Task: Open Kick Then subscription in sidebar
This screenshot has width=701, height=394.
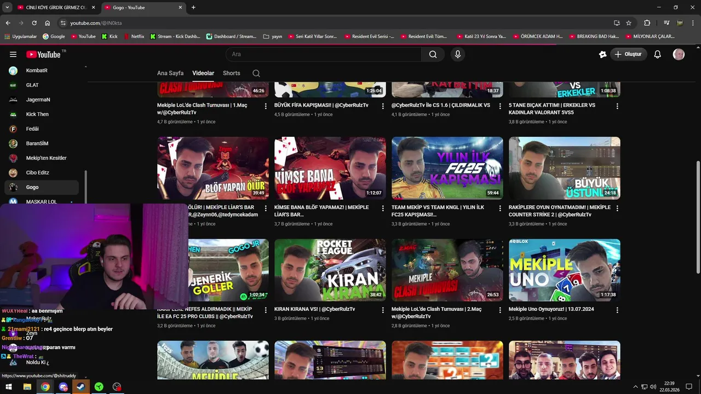Action: pos(42,114)
